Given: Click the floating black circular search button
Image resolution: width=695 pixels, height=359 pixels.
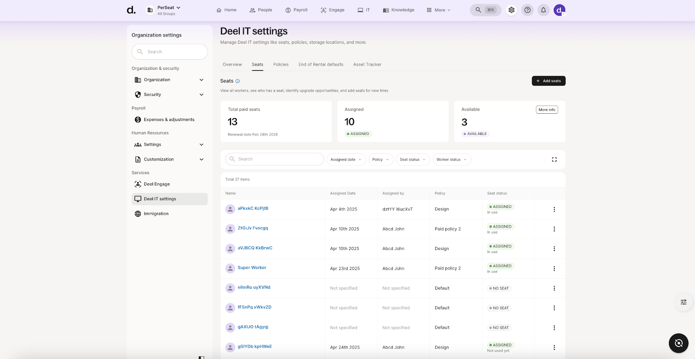Looking at the screenshot, I should click(678, 343).
